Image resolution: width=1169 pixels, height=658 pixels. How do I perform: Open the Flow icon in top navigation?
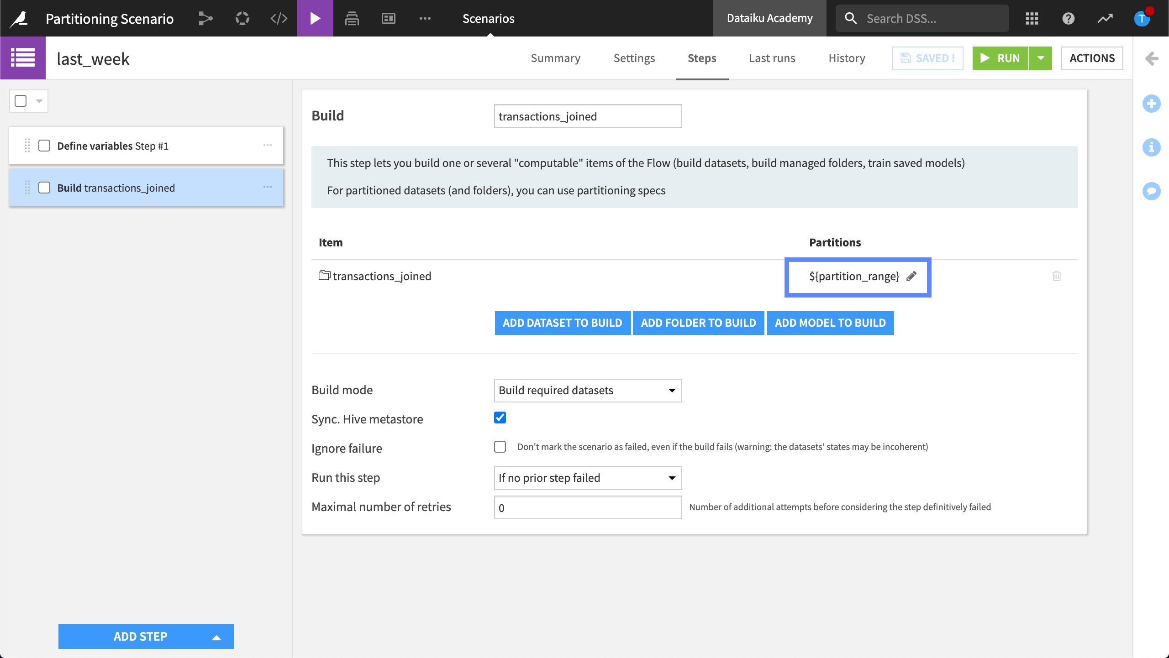click(205, 18)
